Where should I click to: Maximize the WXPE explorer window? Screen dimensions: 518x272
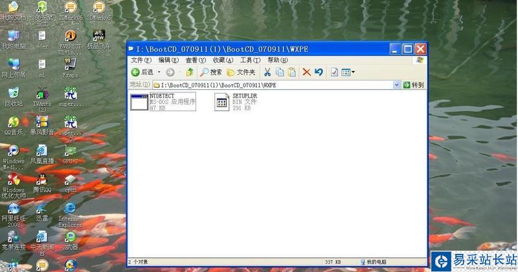pos(408,49)
